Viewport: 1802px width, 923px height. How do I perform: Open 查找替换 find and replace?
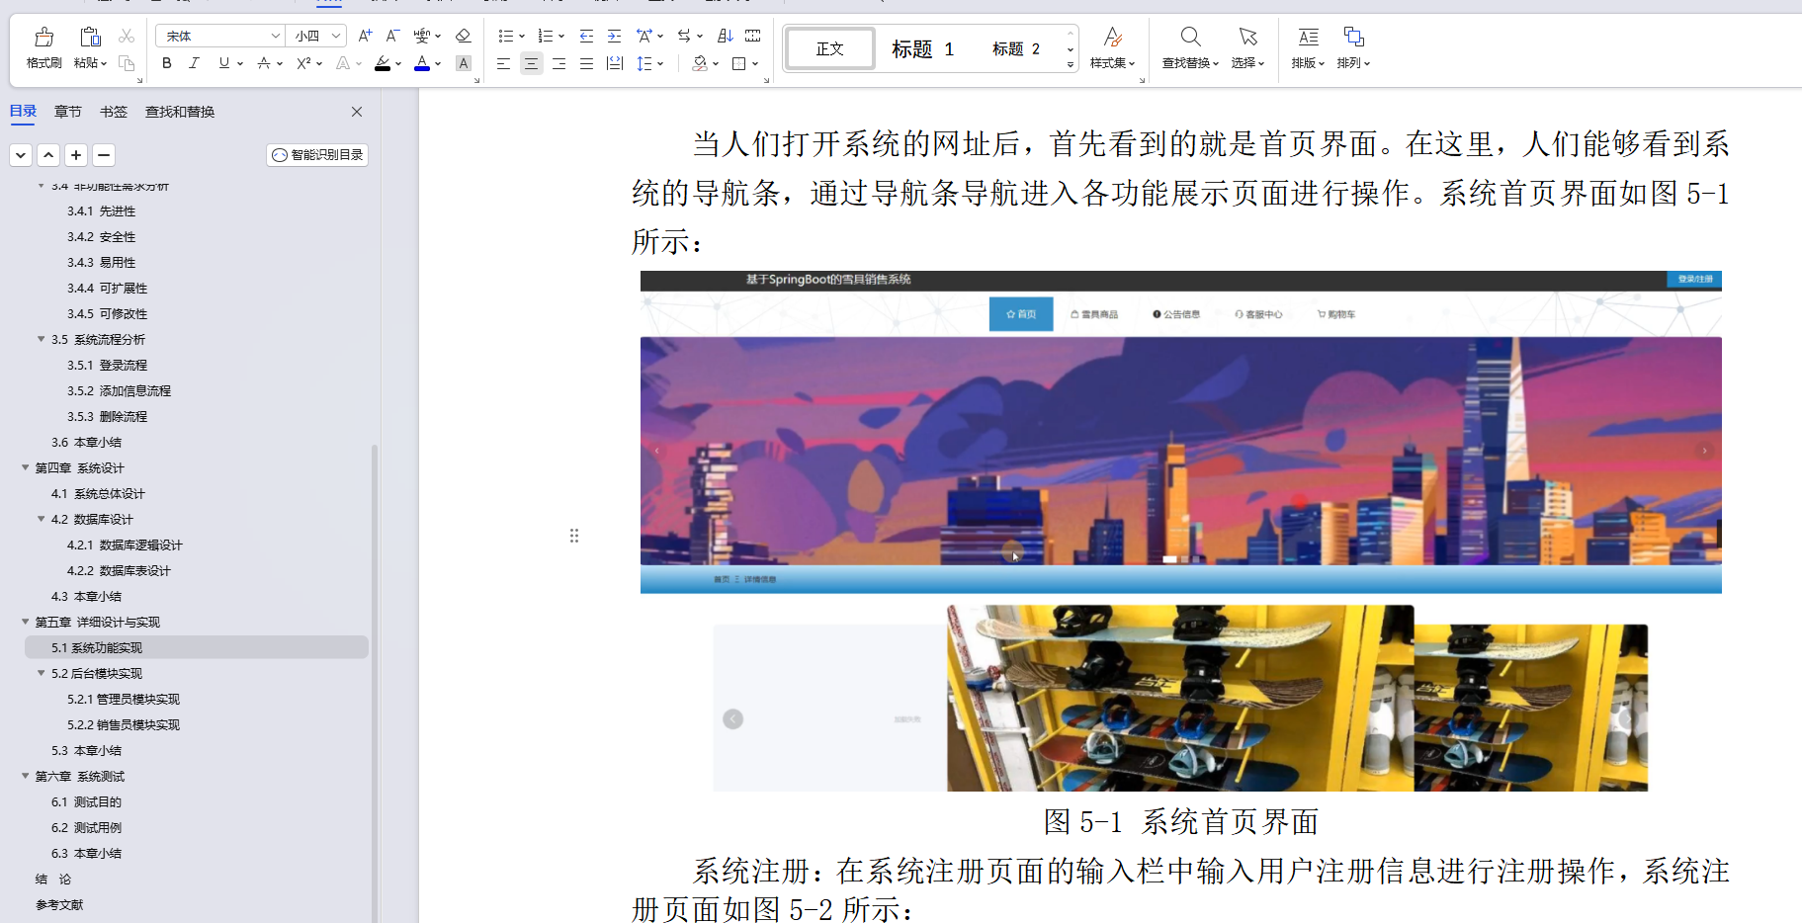point(1190,47)
